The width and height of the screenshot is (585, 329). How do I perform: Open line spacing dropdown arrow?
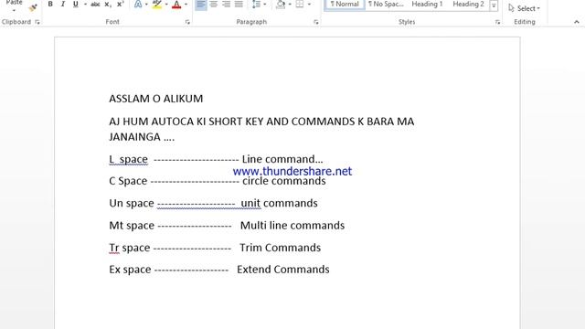264,4
